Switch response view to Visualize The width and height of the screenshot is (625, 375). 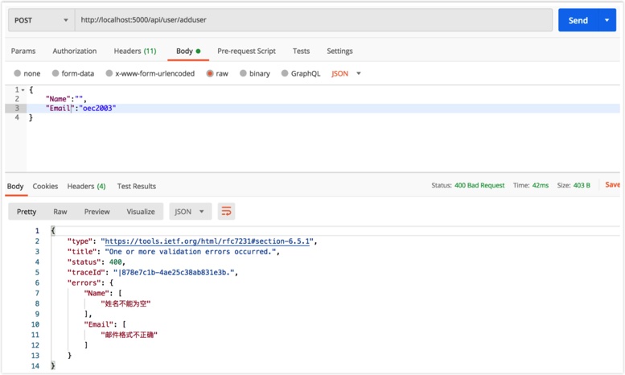(x=141, y=212)
